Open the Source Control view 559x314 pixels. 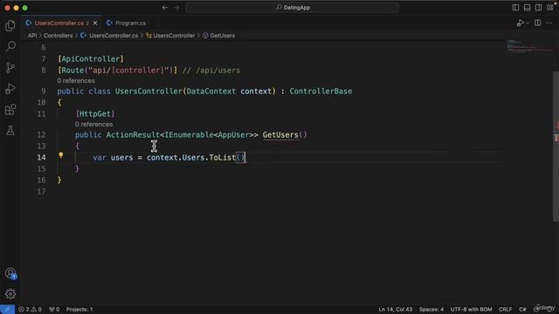click(x=10, y=67)
